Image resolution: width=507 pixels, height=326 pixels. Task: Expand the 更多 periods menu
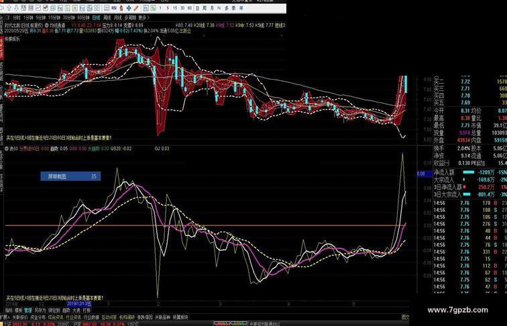(144, 18)
